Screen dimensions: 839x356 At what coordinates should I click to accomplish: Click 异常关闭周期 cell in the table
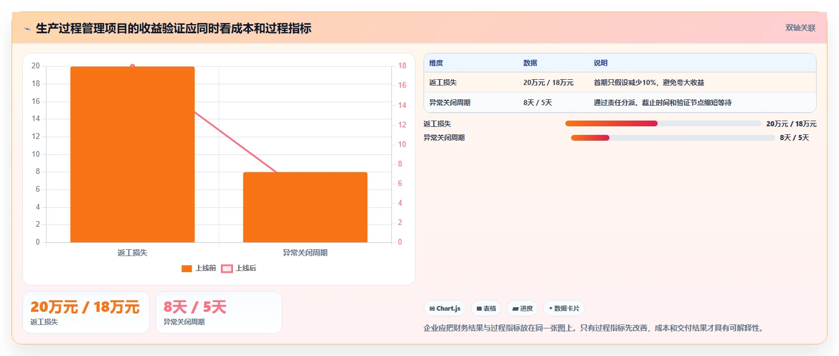tap(450, 103)
